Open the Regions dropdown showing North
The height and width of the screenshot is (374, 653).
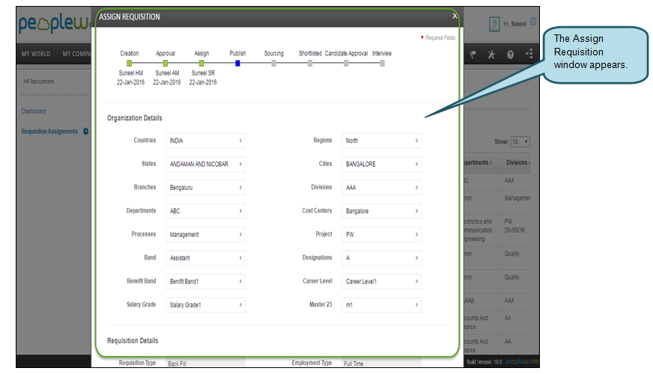[x=381, y=141]
